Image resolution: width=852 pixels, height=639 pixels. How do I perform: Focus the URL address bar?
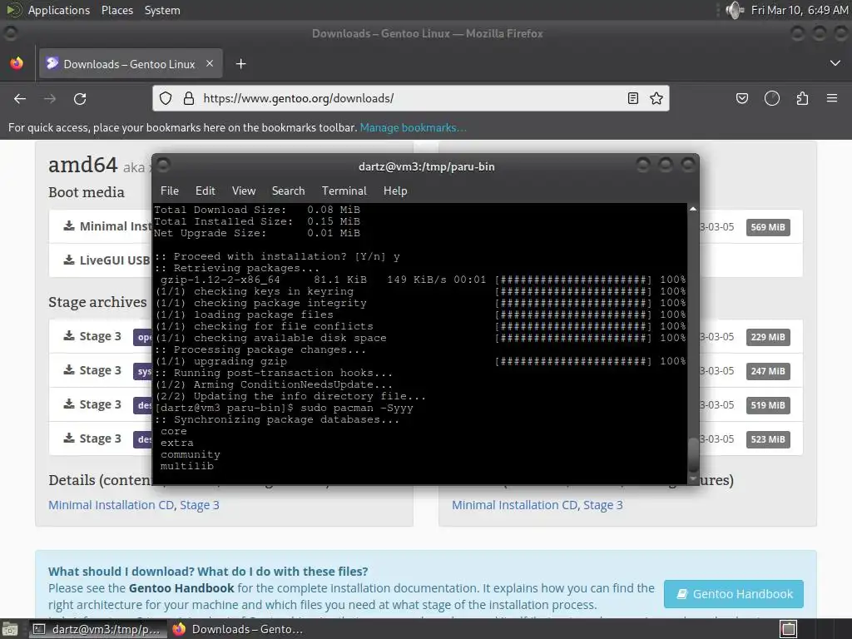(x=410, y=98)
